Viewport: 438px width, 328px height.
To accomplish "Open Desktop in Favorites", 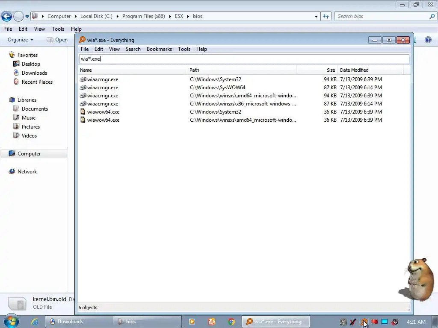I will point(31,64).
